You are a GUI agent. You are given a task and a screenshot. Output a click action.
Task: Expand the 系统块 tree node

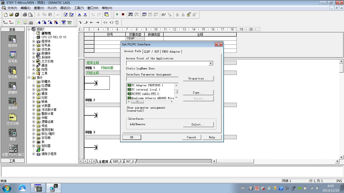click(x=33, y=57)
